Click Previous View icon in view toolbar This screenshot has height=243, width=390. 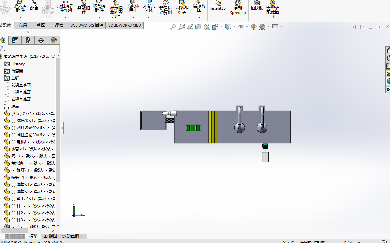coord(190,27)
